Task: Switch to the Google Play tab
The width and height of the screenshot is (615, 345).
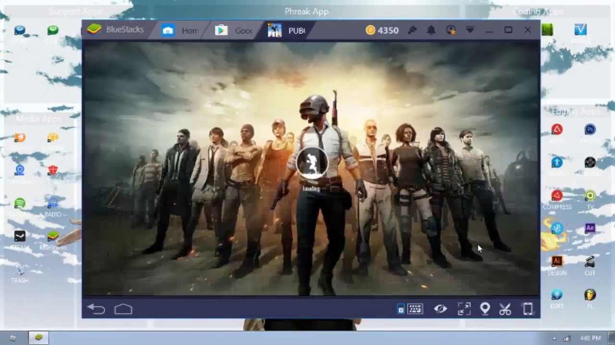Action: tap(234, 31)
